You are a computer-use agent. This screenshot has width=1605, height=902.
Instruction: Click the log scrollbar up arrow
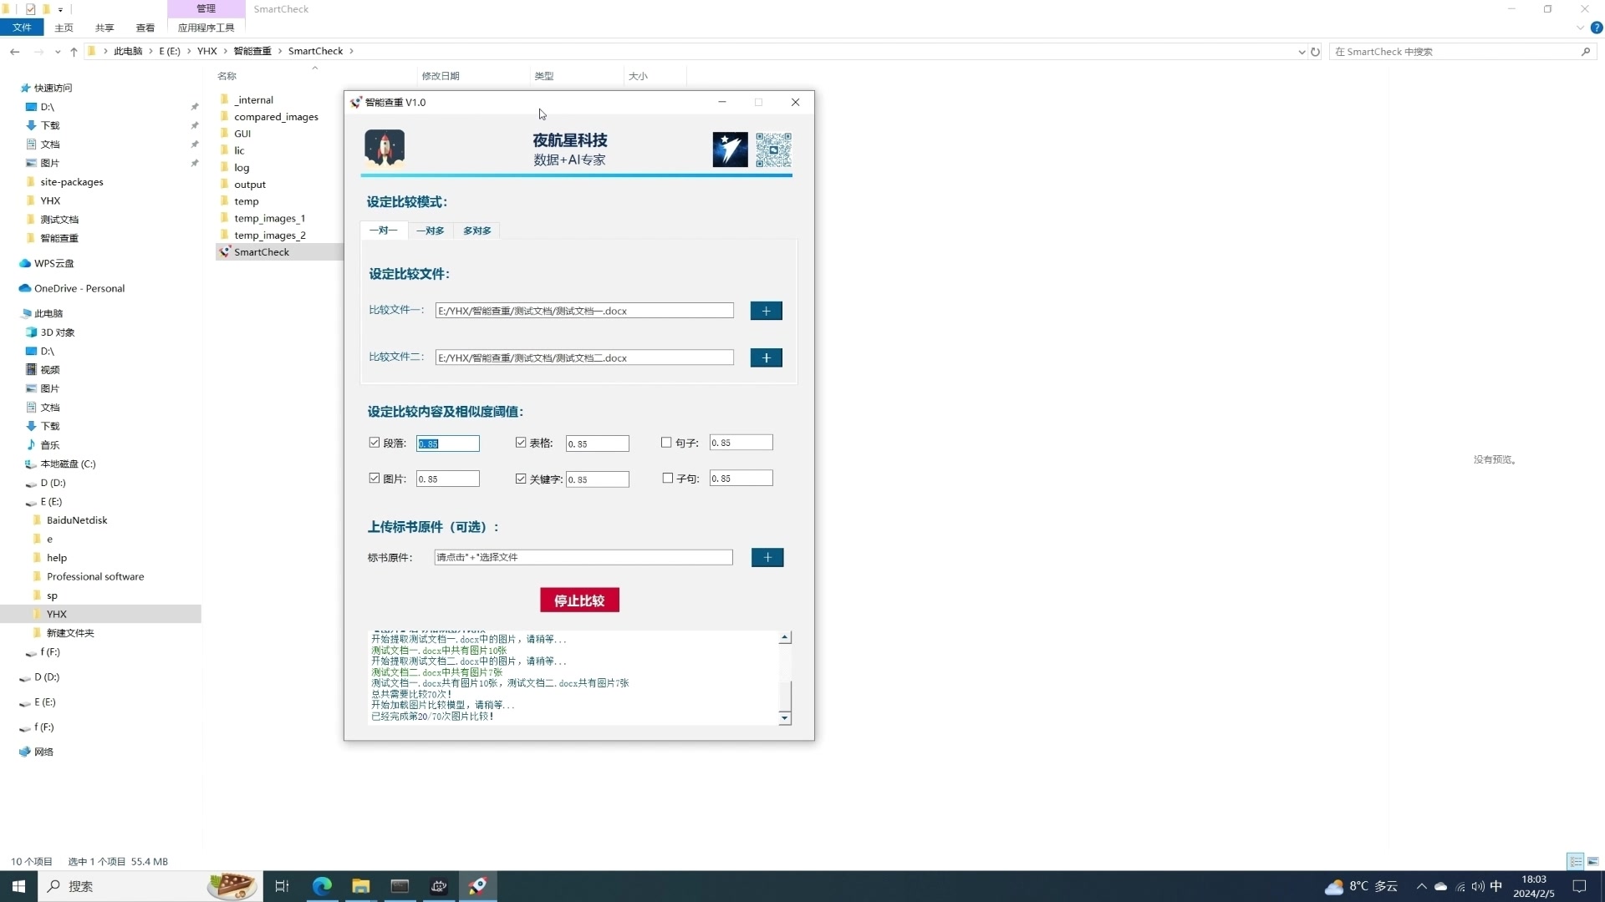tap(785, 638)
